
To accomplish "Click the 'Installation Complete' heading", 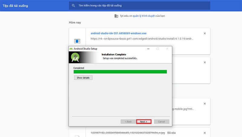I will 114,55.
